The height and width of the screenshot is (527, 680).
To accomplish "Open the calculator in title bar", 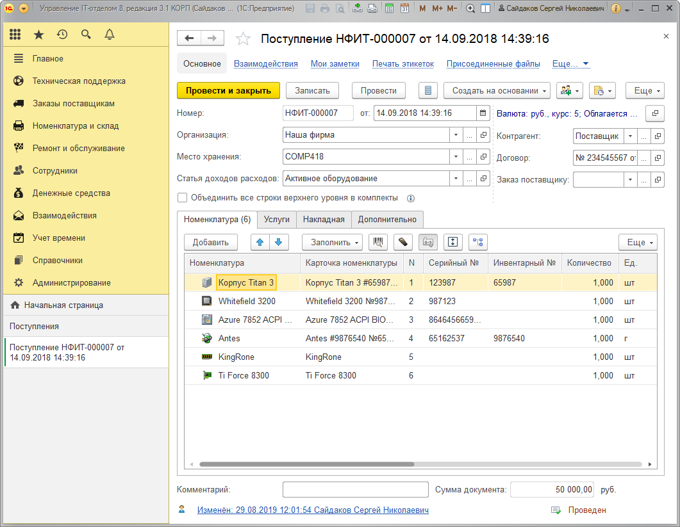I will point(390,8).
